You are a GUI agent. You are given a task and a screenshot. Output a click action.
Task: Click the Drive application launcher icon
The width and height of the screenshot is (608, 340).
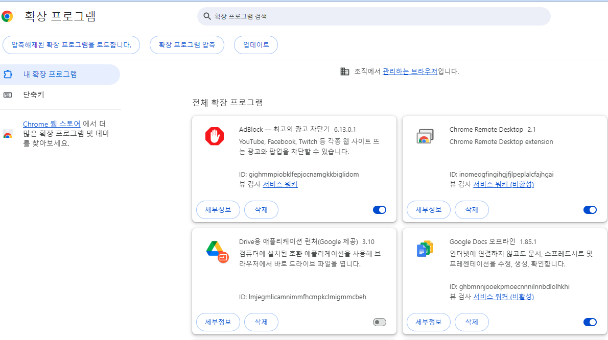pyautogui.click(x=217, y=252)
